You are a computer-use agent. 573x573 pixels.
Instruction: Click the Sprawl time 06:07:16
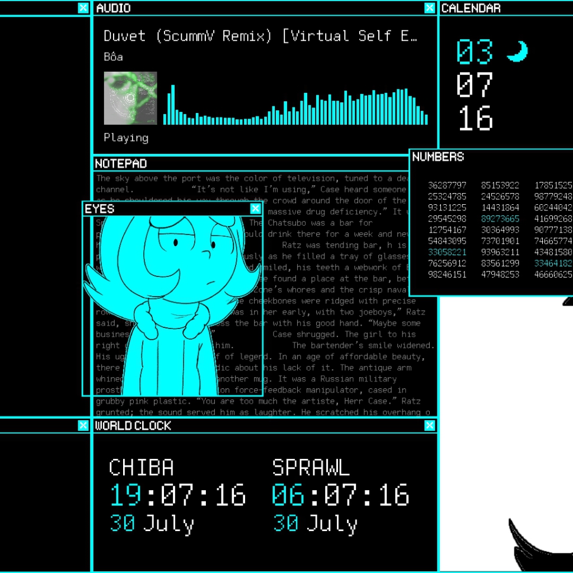tap(341, 495)
